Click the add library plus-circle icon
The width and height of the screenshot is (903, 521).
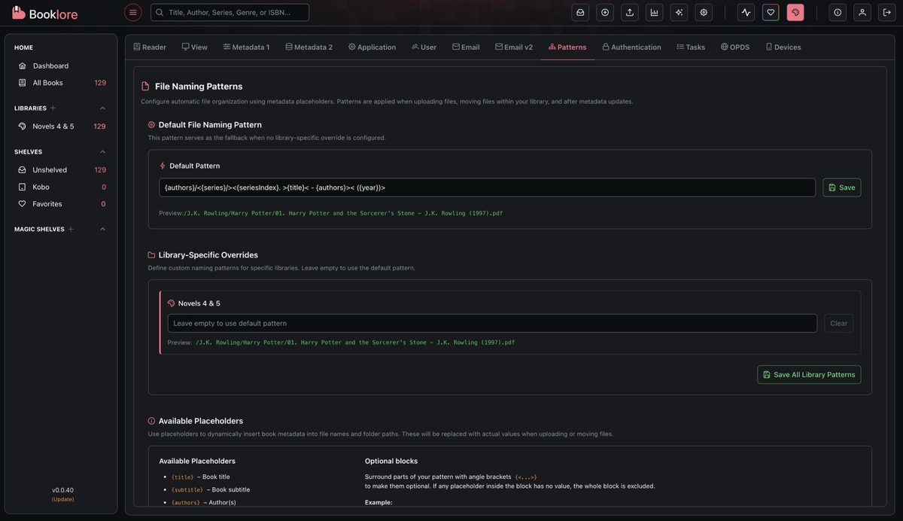[x=605, y=12]
